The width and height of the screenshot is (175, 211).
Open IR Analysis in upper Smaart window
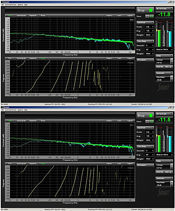coord(145,60)
